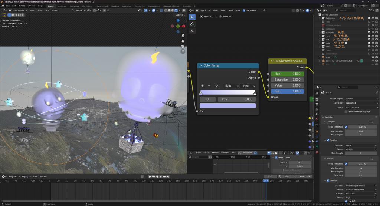Pin the node editor tree
The width and height of the screenshot is (380, 206).
(x=264, y=10)
